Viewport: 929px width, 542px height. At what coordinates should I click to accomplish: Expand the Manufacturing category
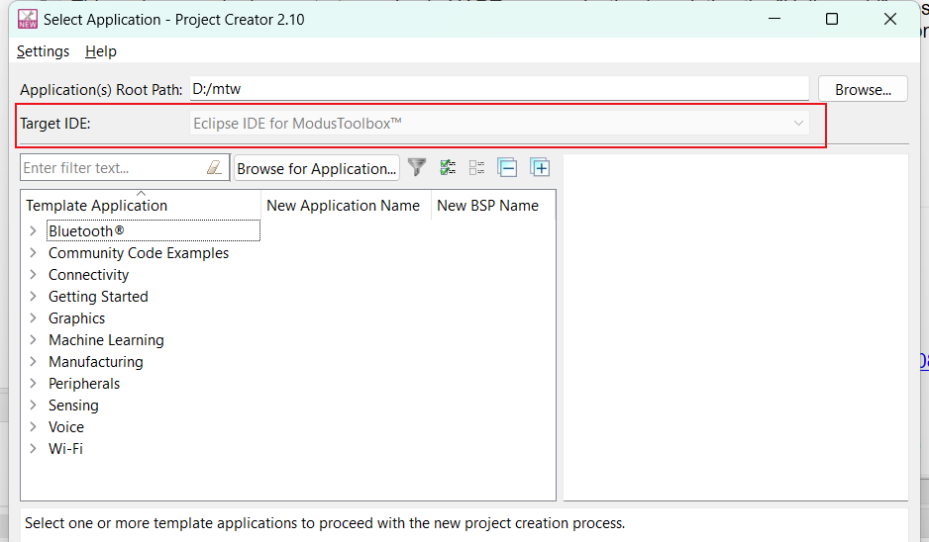coord(34,362)
